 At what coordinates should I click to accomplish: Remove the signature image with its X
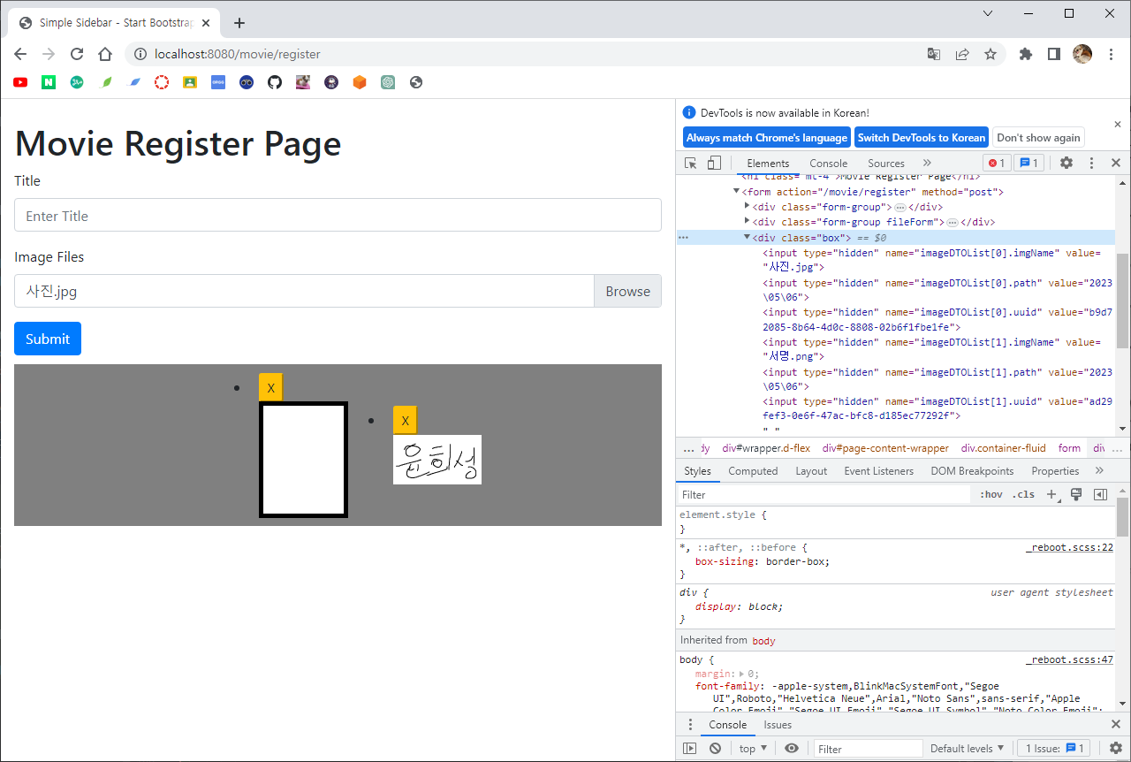pyautogui.click(x=405, y=421)
